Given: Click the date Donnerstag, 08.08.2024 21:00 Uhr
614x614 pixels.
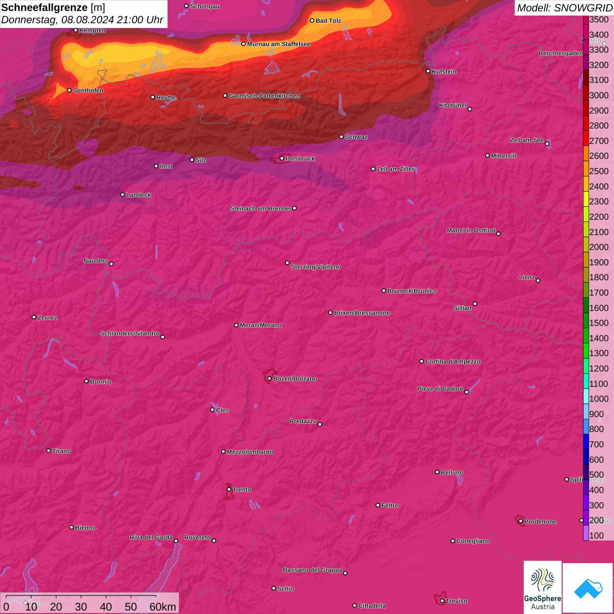Looking at the screenshot, I should [x=82, y=20].
